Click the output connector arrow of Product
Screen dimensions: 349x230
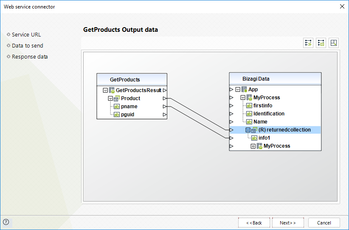click(x=164, y=98)
